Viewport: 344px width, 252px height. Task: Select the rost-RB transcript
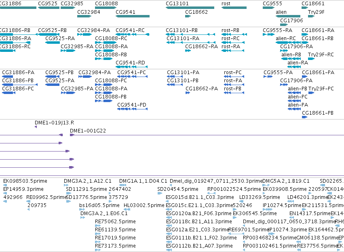(x=234, y=34)
